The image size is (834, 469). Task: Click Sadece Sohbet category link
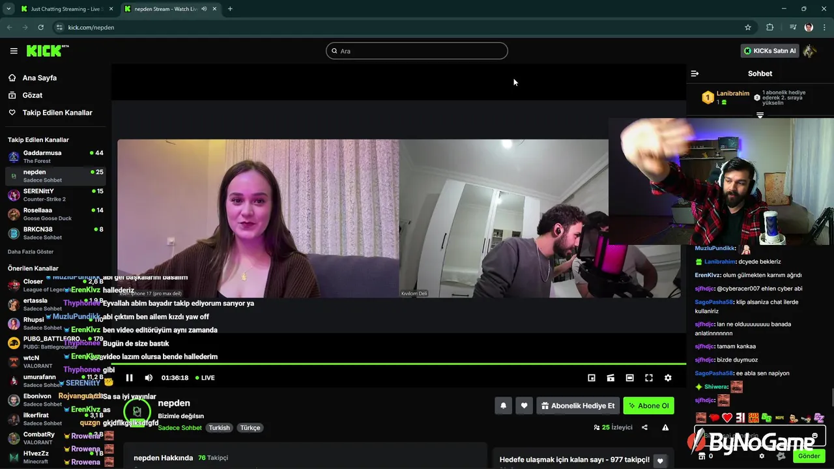180,428
